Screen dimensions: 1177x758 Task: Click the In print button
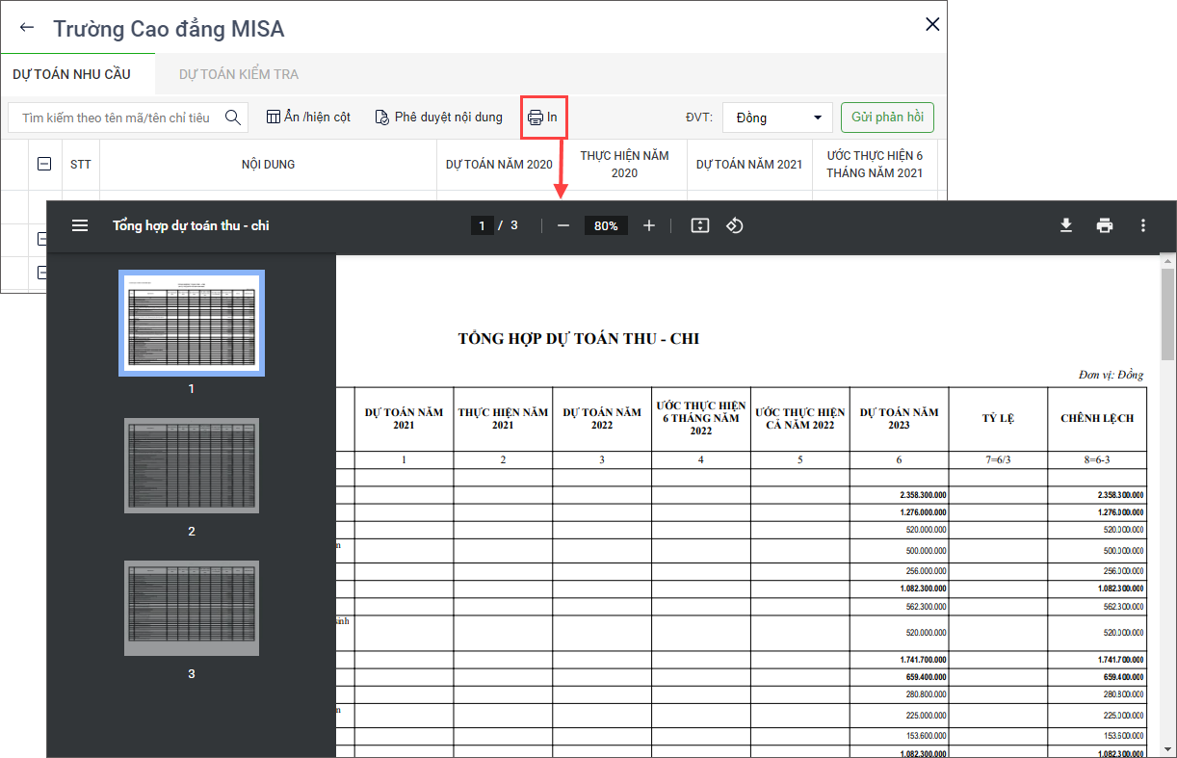[543, 118]
